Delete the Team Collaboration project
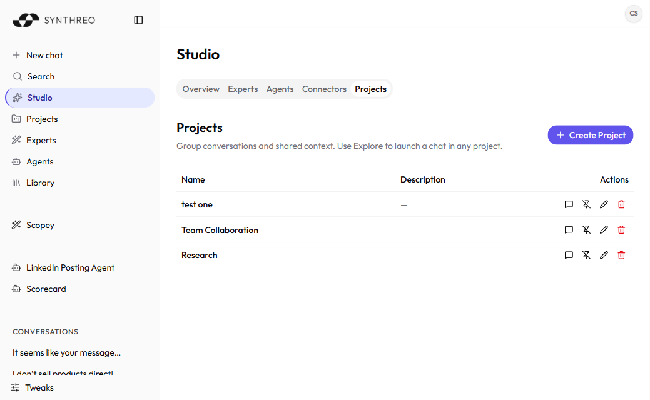 (621, 230)
